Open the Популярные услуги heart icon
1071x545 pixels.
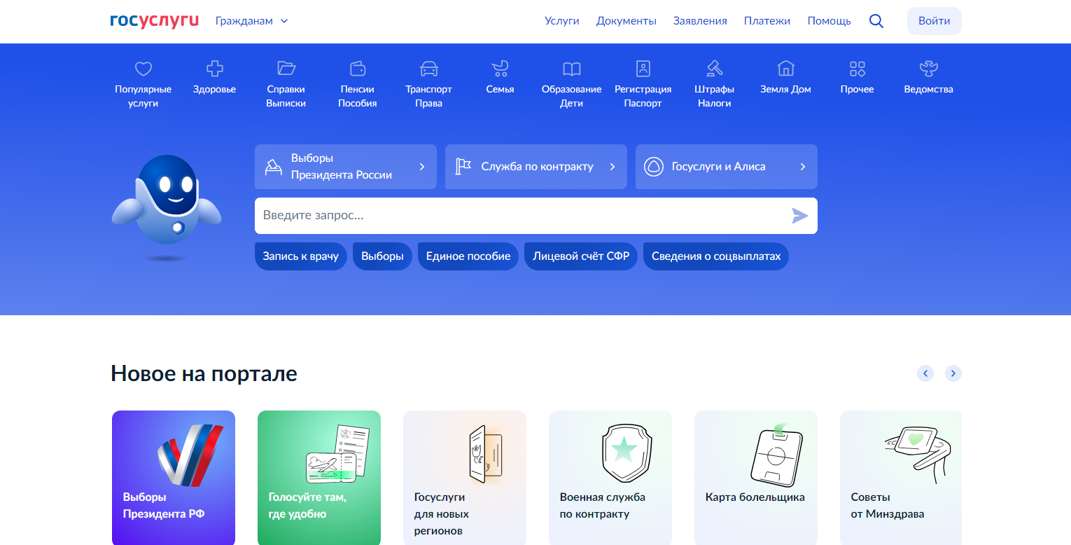(143, 69)
